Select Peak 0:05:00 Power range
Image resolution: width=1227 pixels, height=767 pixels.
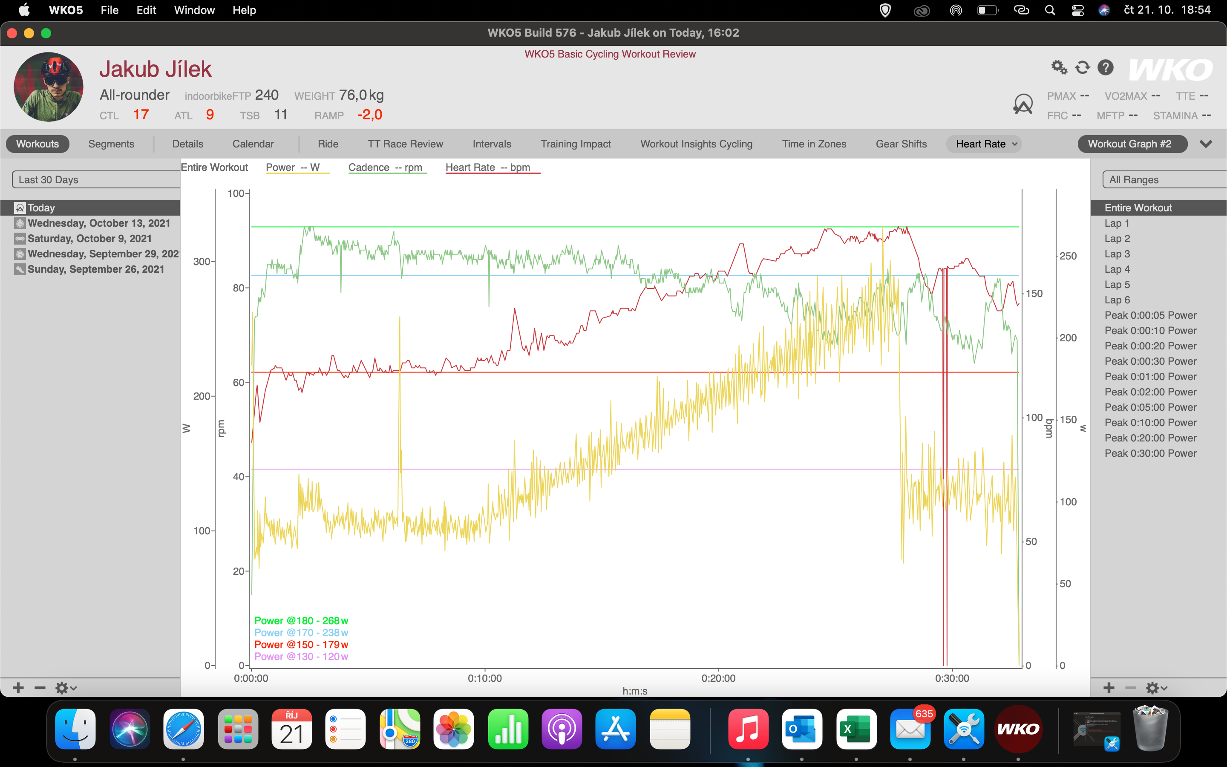[x=1150, y=407]
